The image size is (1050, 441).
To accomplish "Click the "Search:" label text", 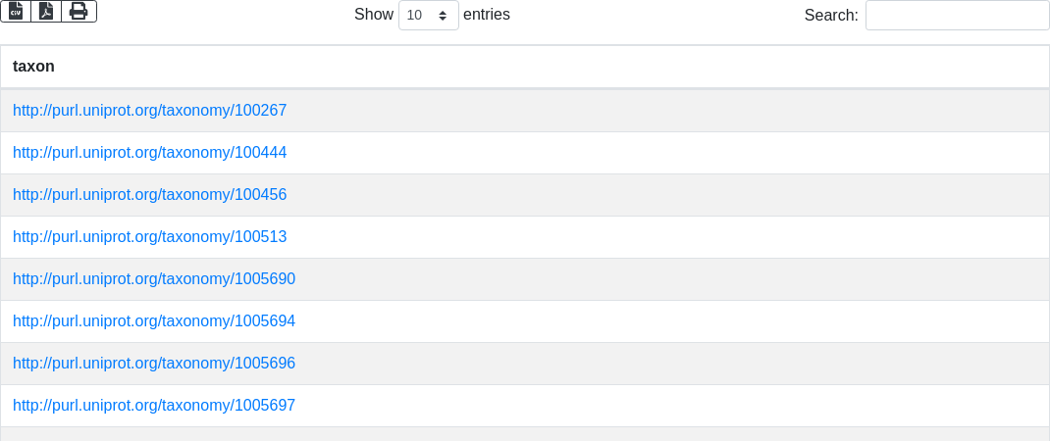I will pos(831,16).
